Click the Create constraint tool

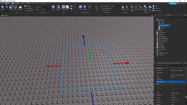(x=97, y=8)
